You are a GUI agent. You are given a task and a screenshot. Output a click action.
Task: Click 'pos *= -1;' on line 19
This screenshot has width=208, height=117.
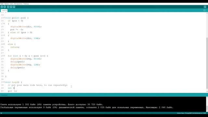tap(17, 30)
